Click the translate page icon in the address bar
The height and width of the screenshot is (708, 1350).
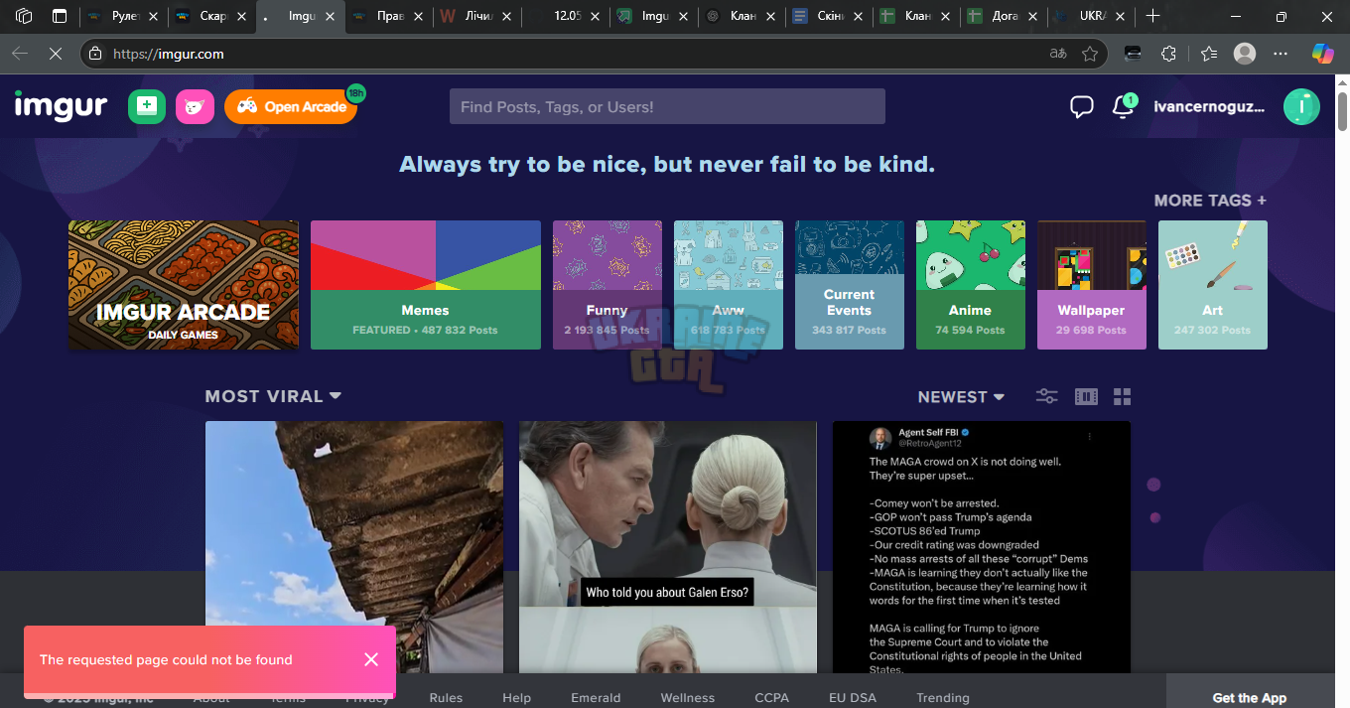click(1058, 54)
